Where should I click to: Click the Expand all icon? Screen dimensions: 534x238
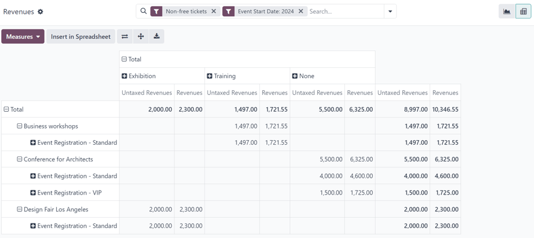click(141, 36)
